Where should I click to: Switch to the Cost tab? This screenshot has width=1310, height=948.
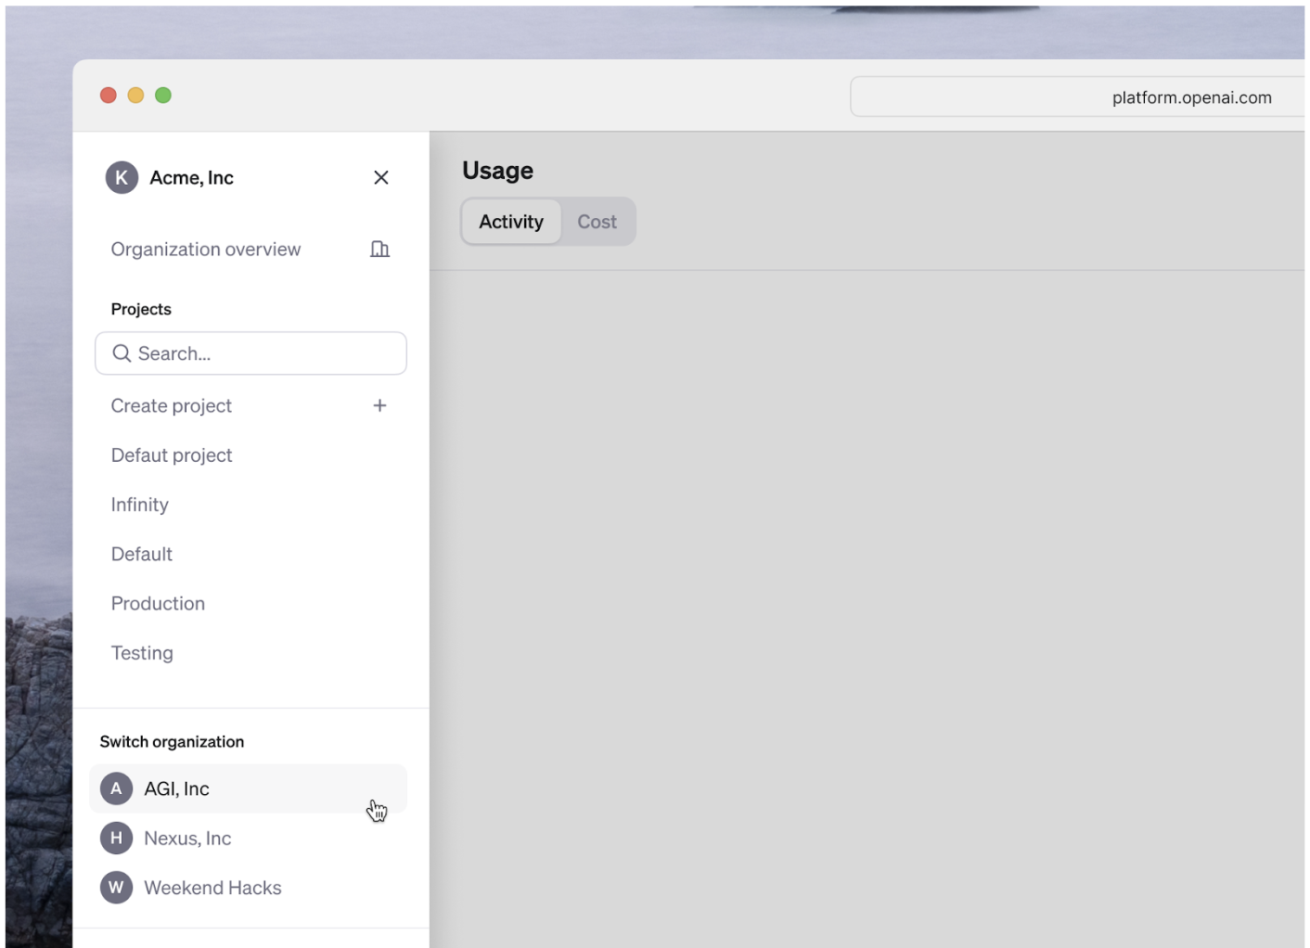pyautogui.click(x=597, y=222)
